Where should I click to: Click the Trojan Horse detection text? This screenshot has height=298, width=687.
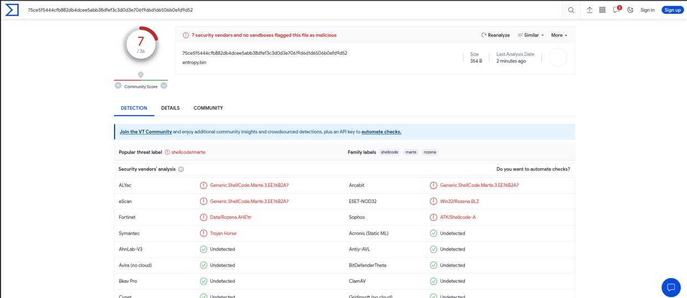pos(223,233)
